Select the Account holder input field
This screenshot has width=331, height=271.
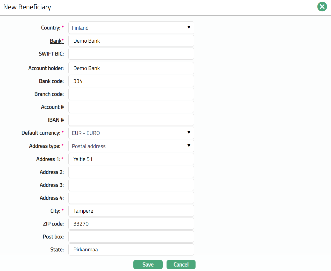tap(131, 68)
